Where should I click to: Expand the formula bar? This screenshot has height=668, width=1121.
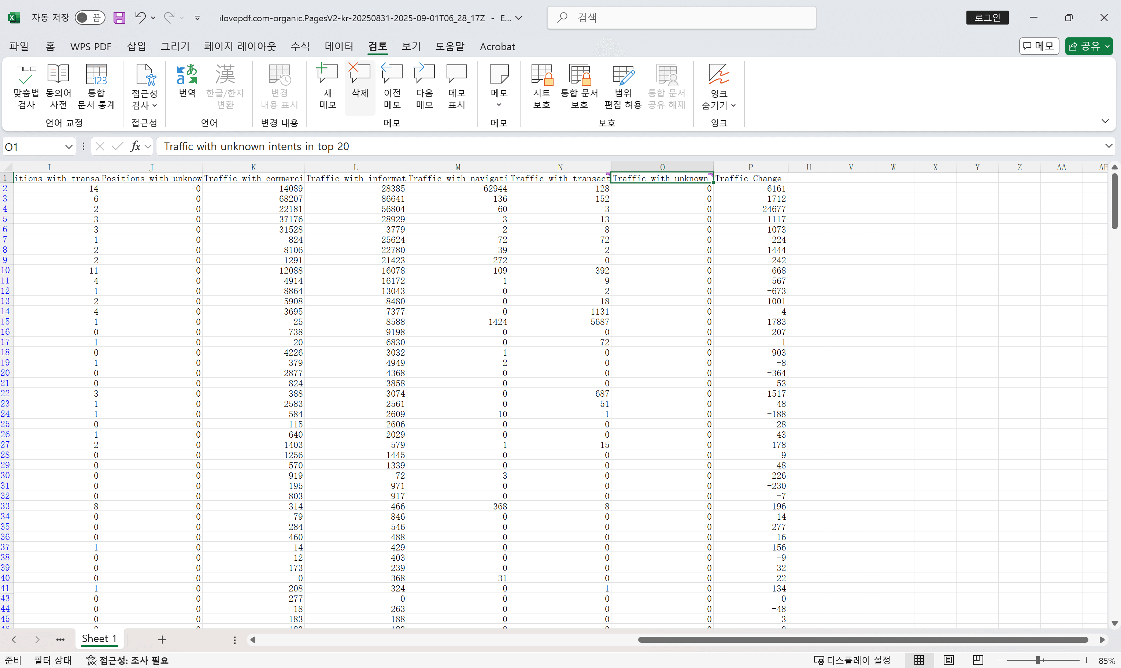(x=1109, y=146)
